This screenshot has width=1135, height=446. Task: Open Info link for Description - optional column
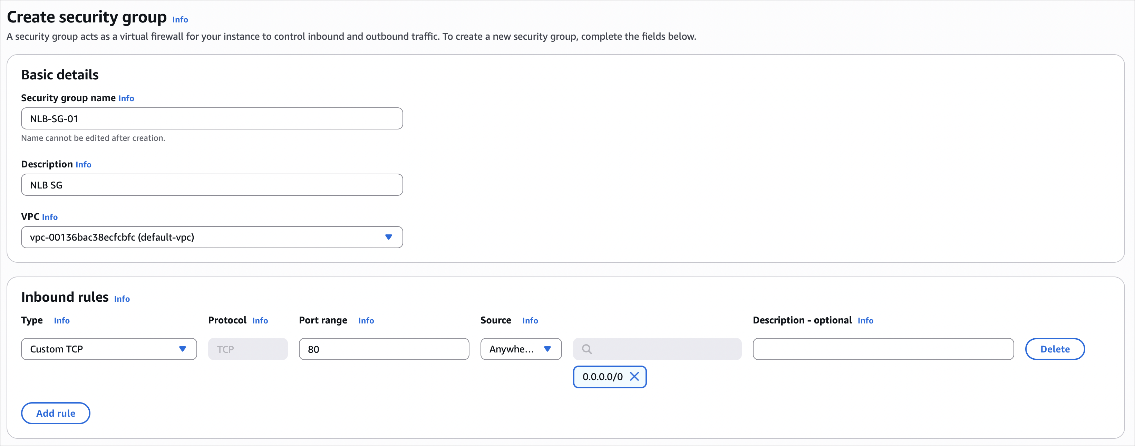(865, 320)
